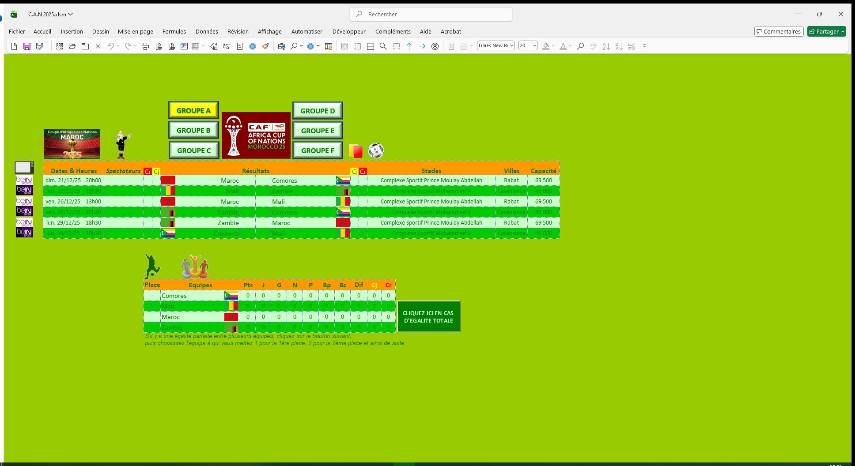Open the font size dropdown
This screenshot has width=855, height=466.
point(534,46)
